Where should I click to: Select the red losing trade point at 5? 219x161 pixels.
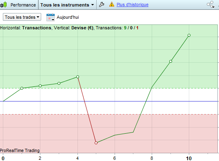[x=96, y=143]
